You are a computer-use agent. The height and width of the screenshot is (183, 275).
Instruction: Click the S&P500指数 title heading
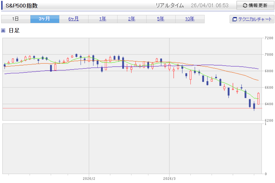[x=22, y=6]
